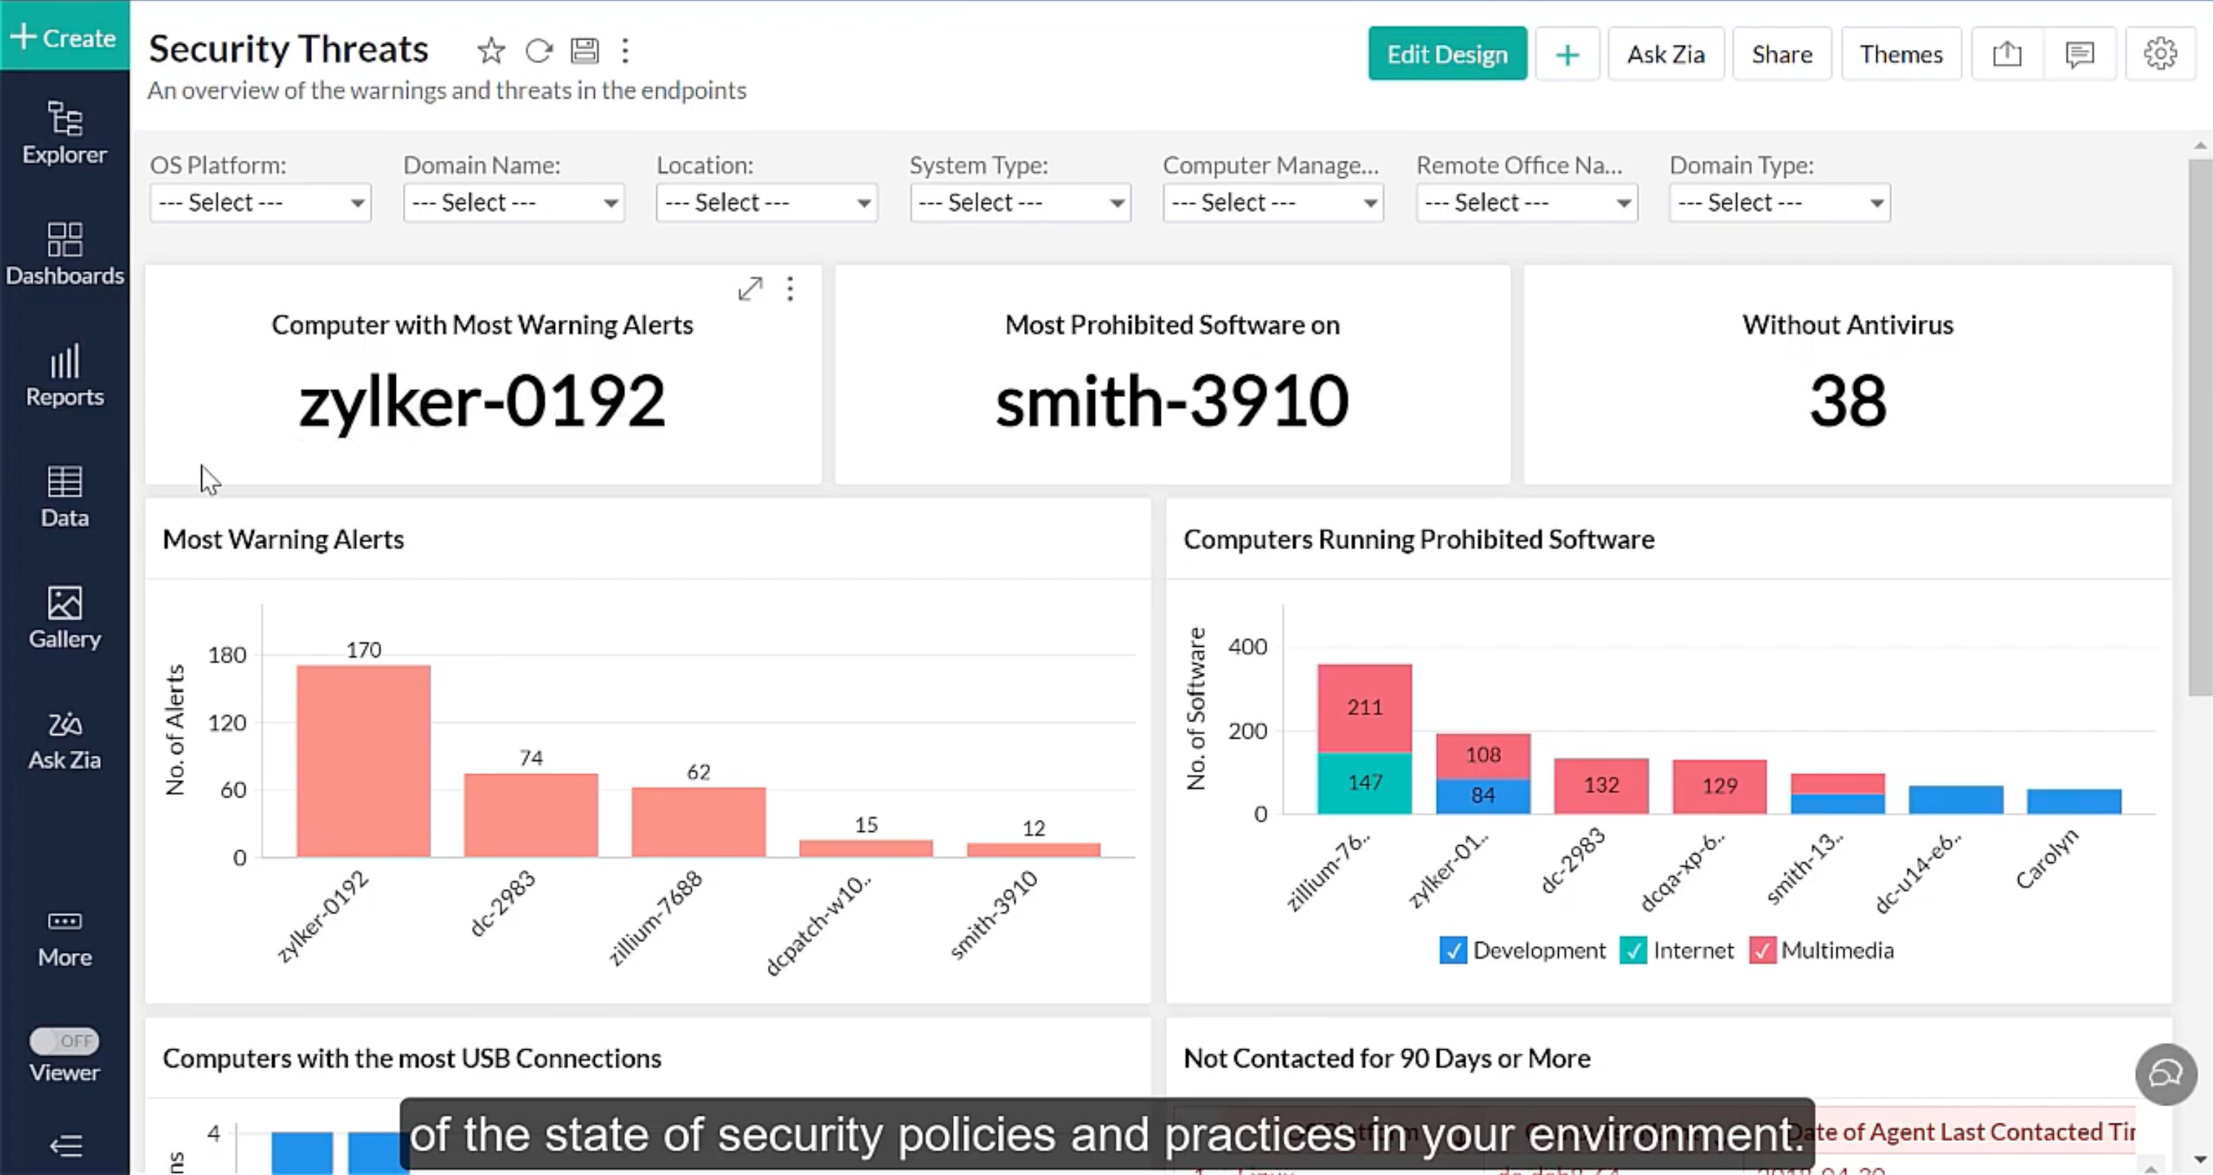Maximize the Warning Alerts widget
The height and width of the screenshot is (1175, 2213).
click(x=750, y=289)
